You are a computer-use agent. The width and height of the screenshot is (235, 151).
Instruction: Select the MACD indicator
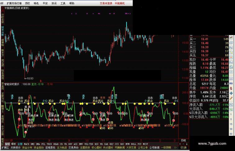[26, 144]
